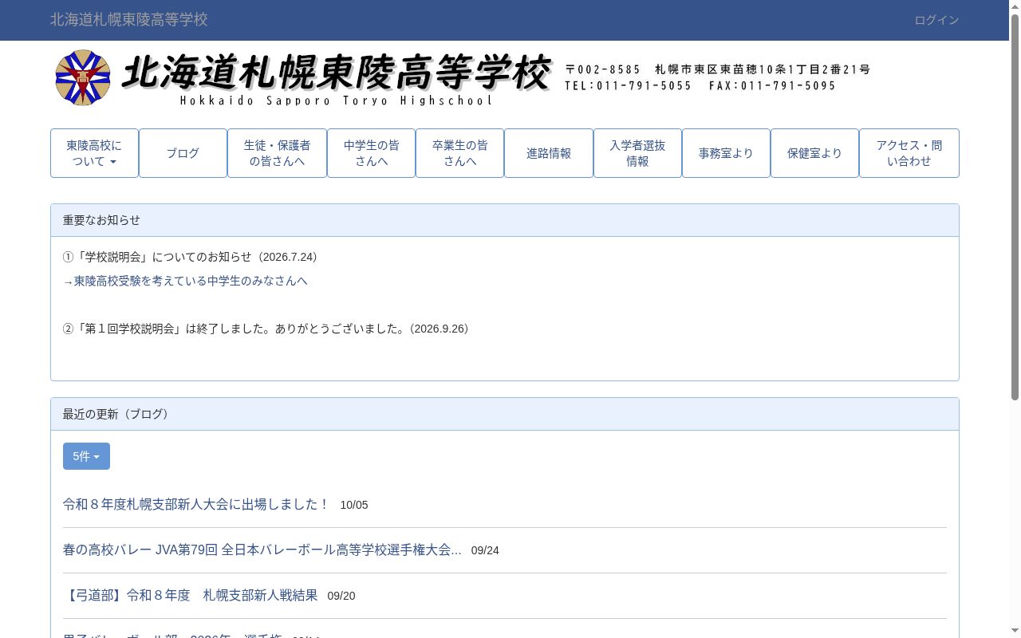Viewport: 1021px width, 638px height.
Task: Click the date 09/24 beside volleyball post
Action: [485, 550]
